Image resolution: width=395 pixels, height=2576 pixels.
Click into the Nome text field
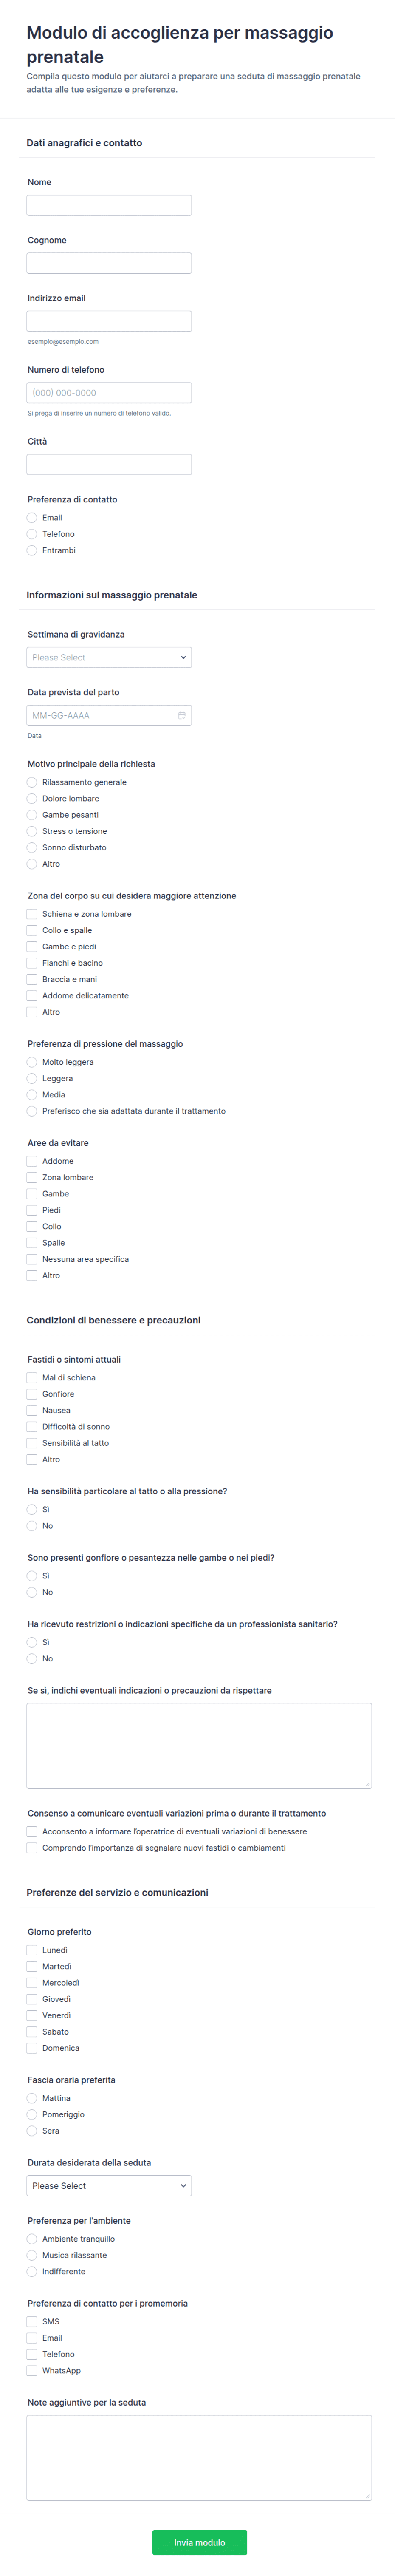point(109,205)
